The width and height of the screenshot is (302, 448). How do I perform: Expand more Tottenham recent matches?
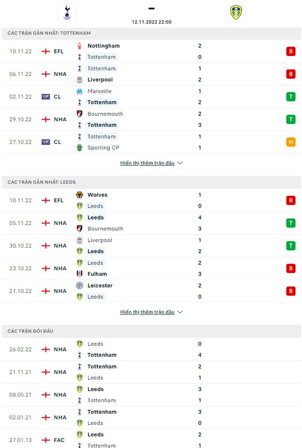pos(151,163)
